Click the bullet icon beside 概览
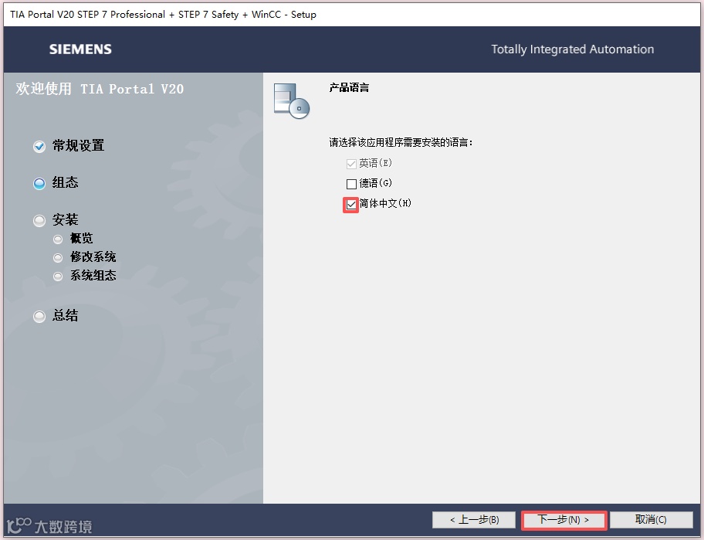This screenshot has width=704, height=540. pyautogui.click(x=58, y=239)
